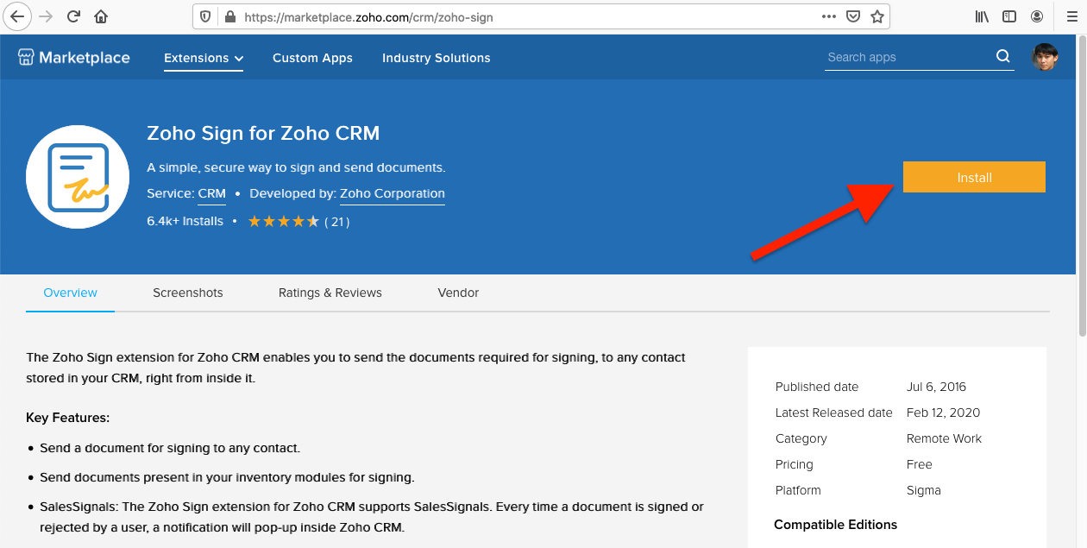
Task: Click the orange Install button
Action: click(x=974, y=177)
